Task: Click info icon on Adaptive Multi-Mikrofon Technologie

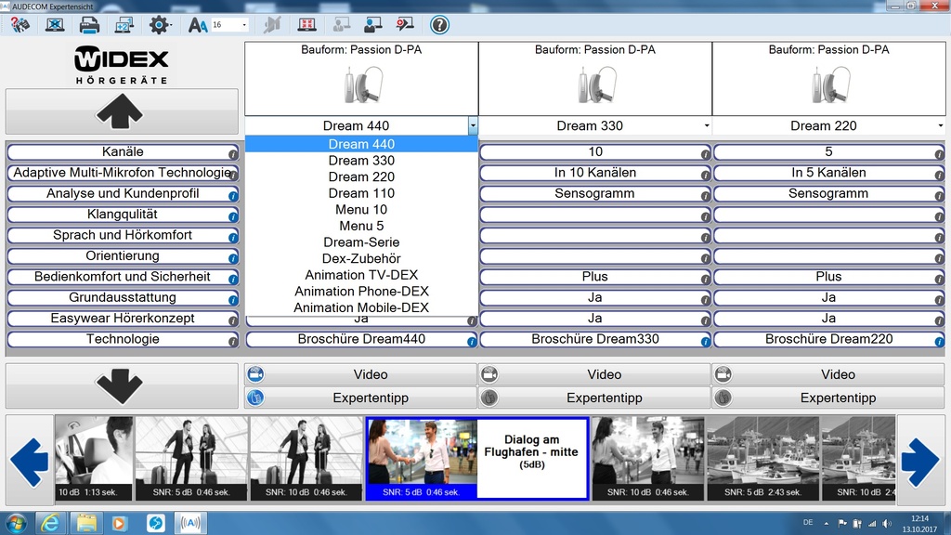Action: (x=232, y=175)
